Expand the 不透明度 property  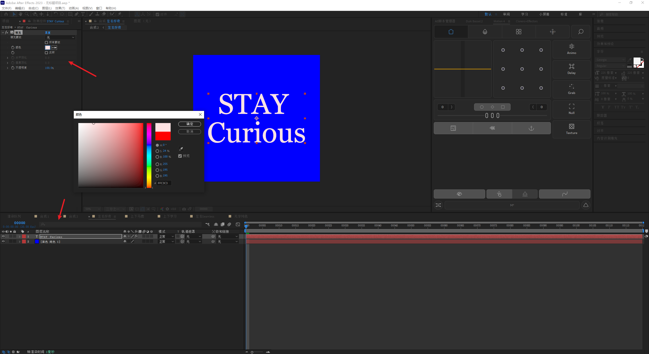(7, 68)
